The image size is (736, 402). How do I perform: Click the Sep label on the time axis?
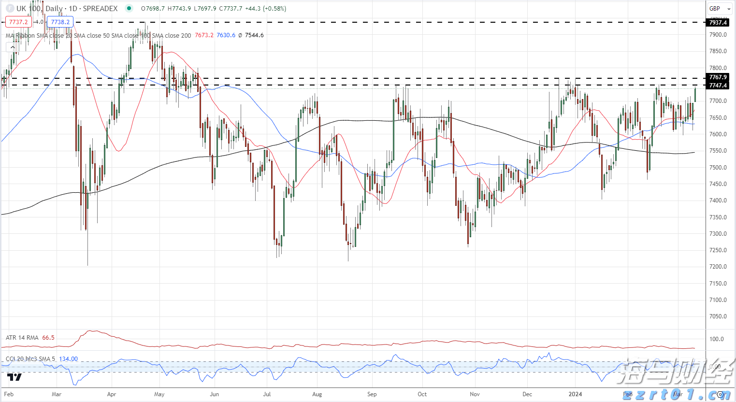point(372,394)
